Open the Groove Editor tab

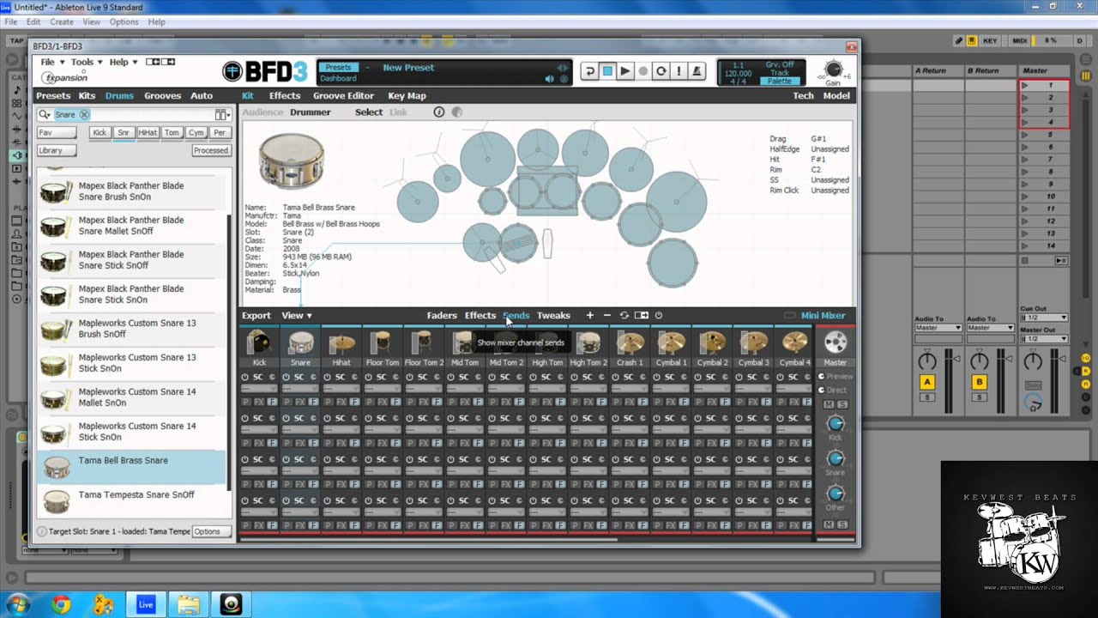[343, 96]
